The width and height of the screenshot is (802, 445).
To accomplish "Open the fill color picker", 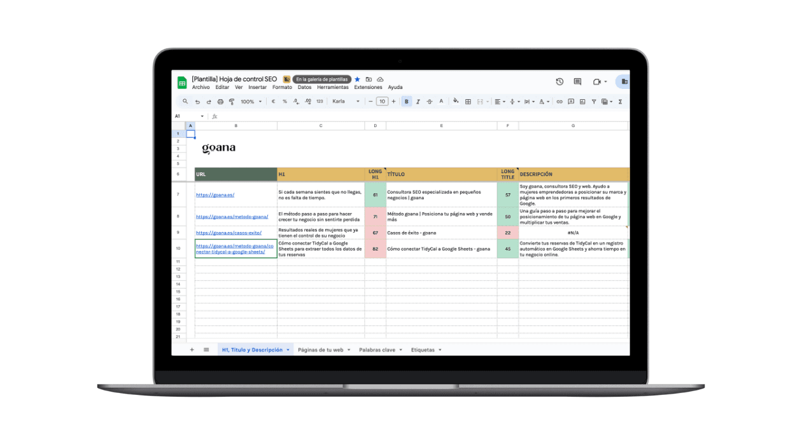I will click(x=456, y=101).
